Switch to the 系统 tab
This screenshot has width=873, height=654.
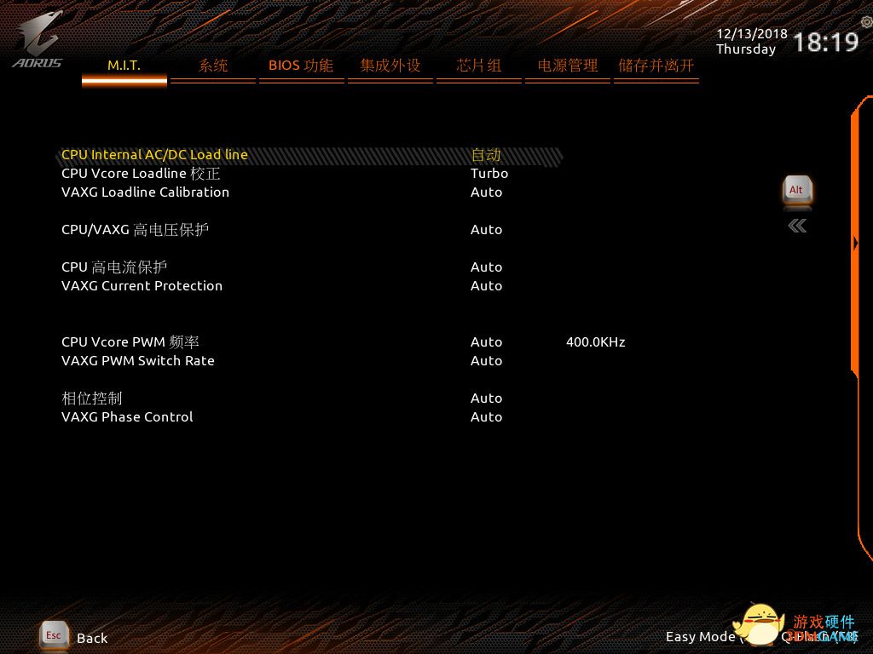(x=212, y=66)
